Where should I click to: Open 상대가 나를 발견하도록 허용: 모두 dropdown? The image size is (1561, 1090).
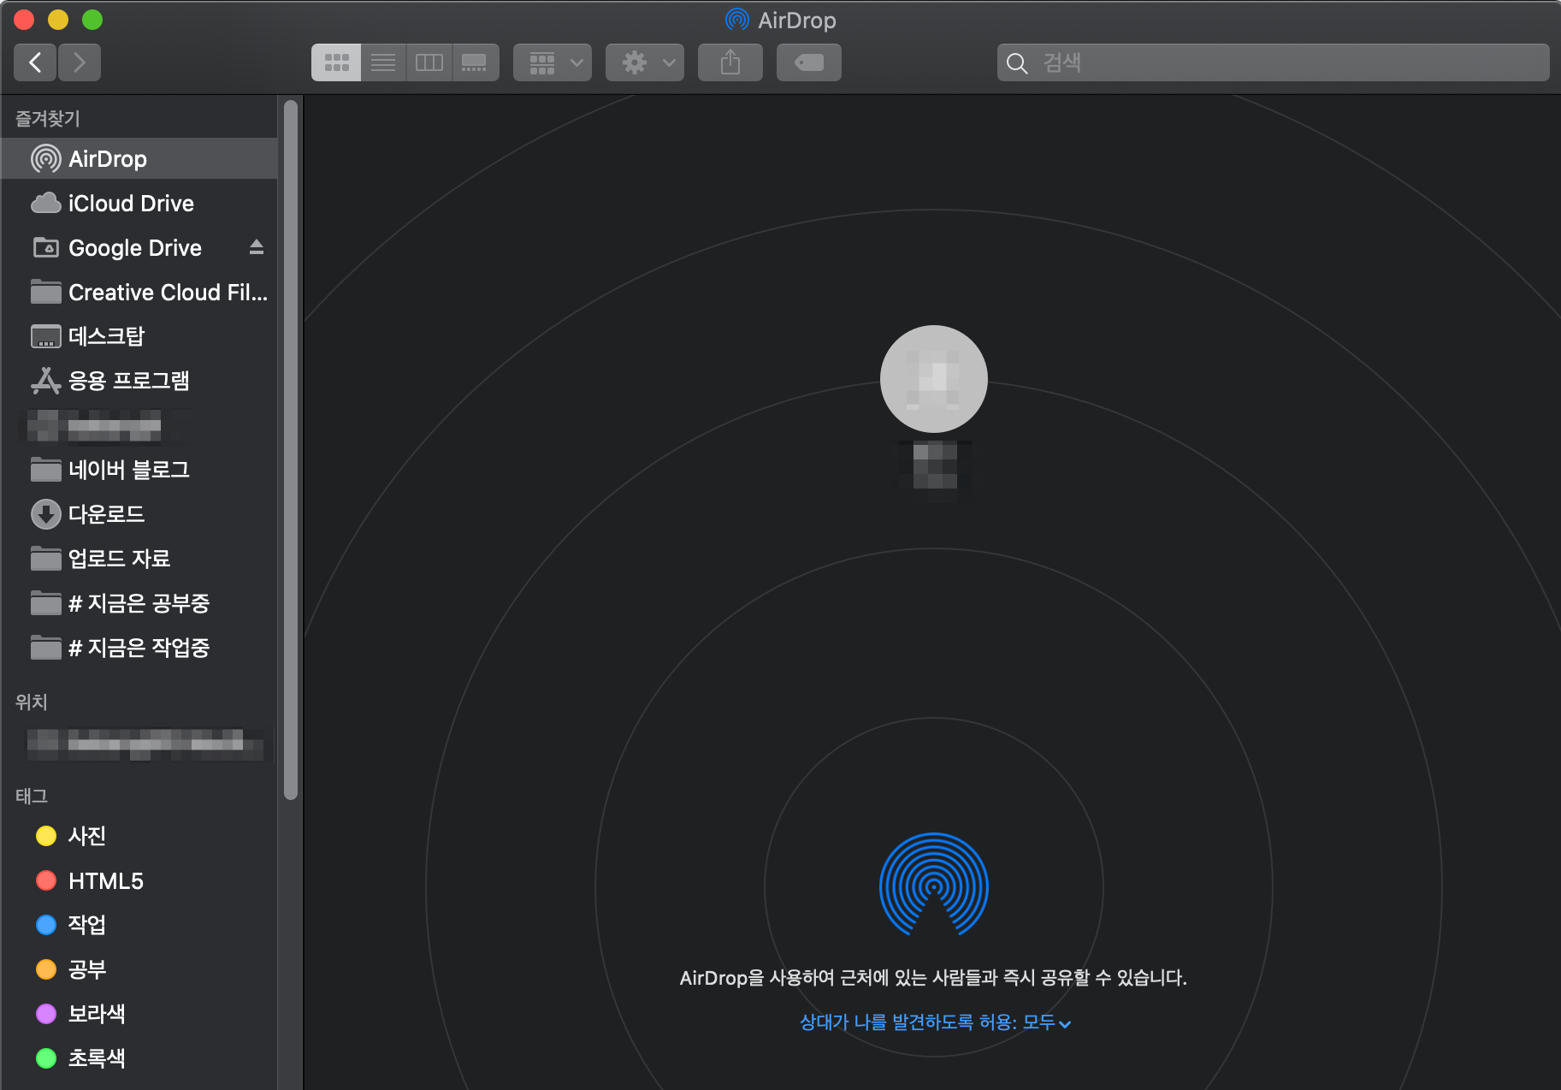pyautogui.click(x=935, y=1022)
